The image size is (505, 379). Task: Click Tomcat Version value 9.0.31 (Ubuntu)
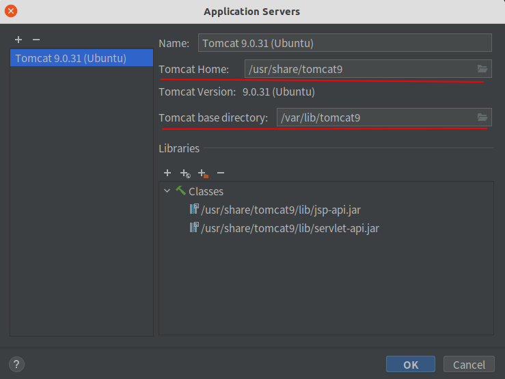point(279,92)
